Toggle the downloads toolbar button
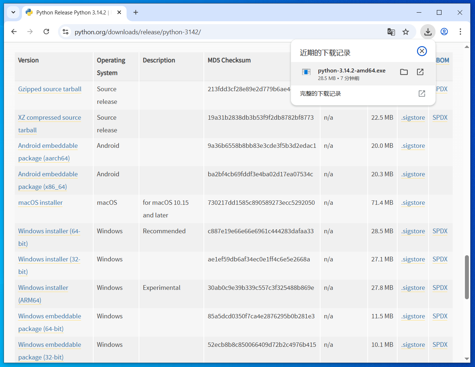The image size is (475, 367). tap(428, 32)
